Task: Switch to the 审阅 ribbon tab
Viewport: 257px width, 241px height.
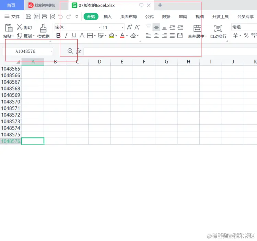Action: 183,16
